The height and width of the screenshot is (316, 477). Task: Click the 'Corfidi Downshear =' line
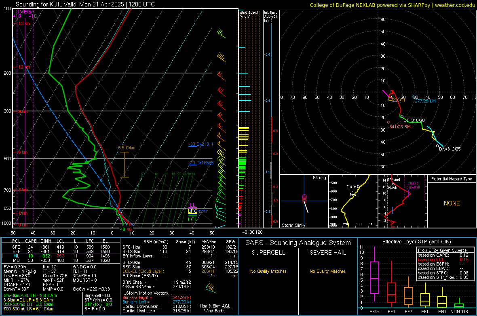tap(157, 306)
